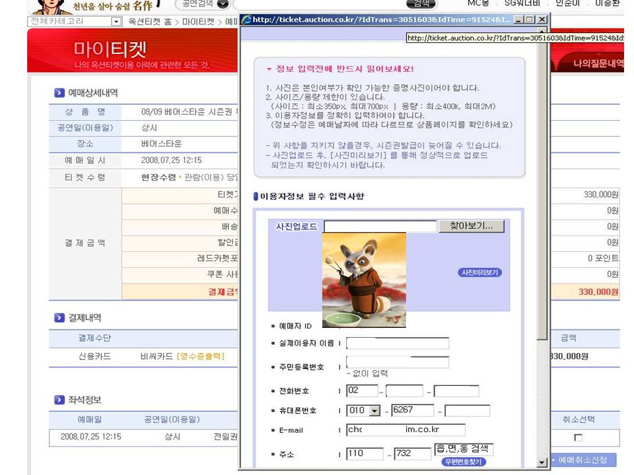The width and height of the screenshot is (634, 475).
Task: Go to 옥션티켓 홈 breadcrumb link
Action: [x=150, y=22]
